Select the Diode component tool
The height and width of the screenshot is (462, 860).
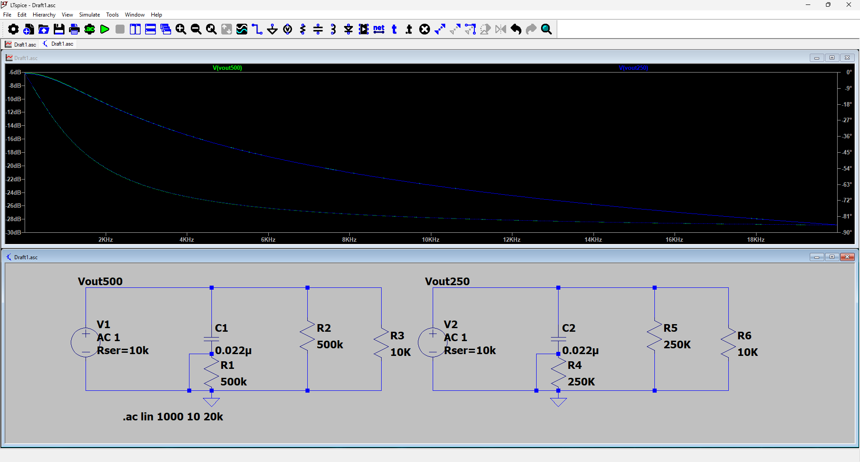click(348, 30)
